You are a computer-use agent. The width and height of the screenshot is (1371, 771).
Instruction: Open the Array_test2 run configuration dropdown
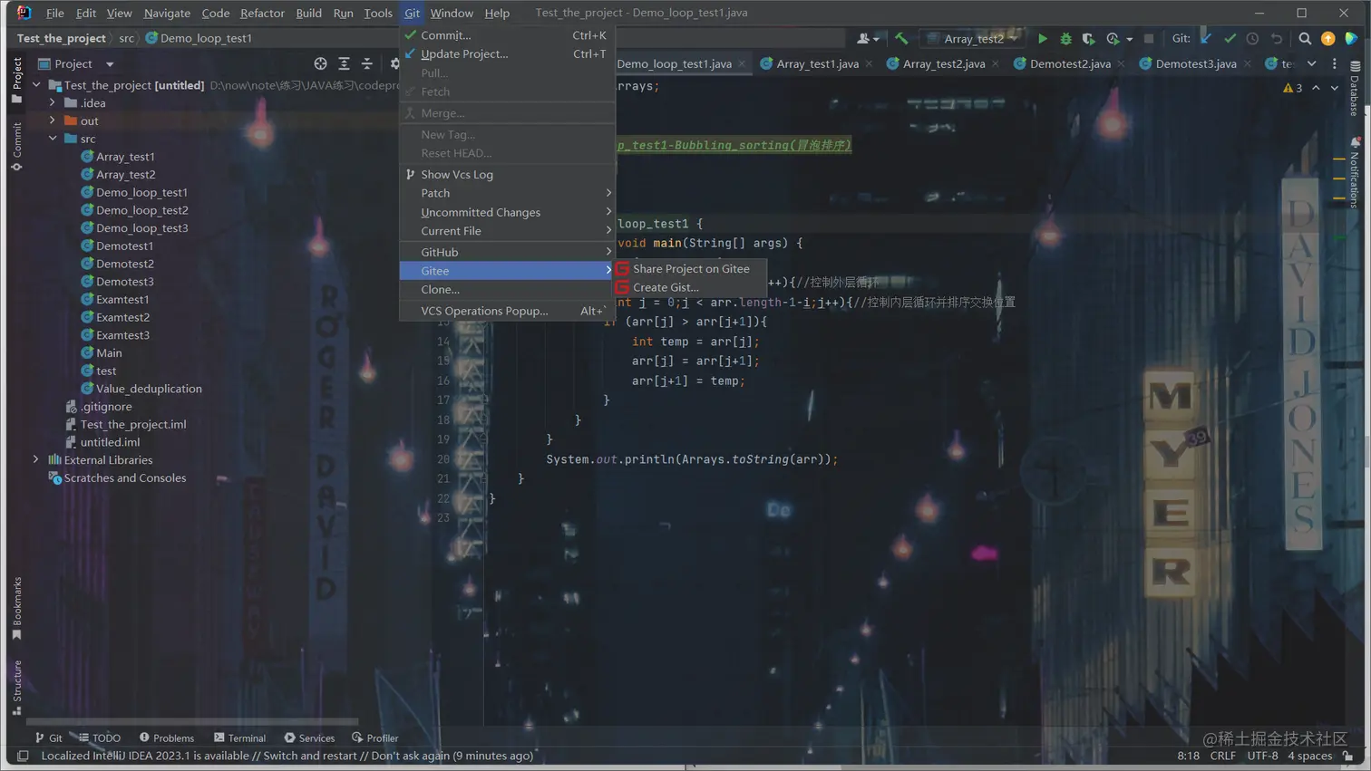pyautogui.click(x=972, y=39)
